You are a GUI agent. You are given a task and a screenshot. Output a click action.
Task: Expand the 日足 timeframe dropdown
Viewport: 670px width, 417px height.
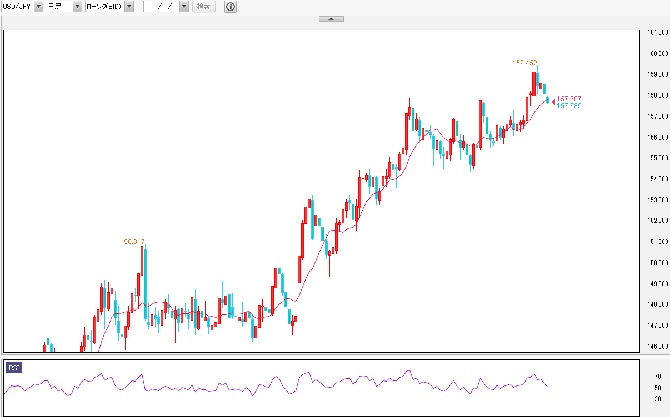77,7
